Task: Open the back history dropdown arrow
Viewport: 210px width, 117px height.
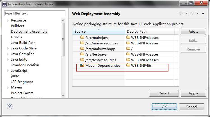Action: (186, 13)
